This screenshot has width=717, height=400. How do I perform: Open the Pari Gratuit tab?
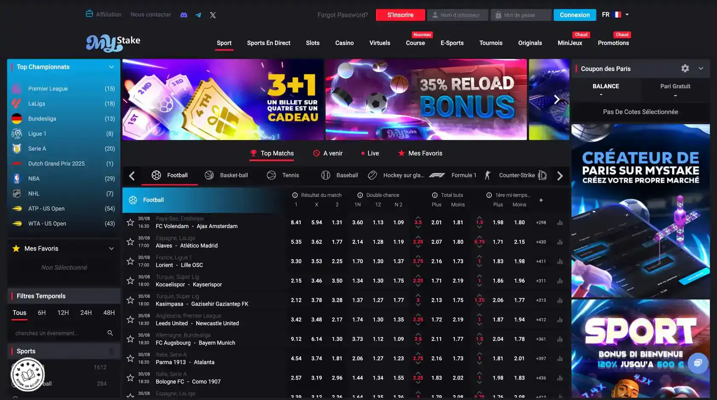pos(675,90)
